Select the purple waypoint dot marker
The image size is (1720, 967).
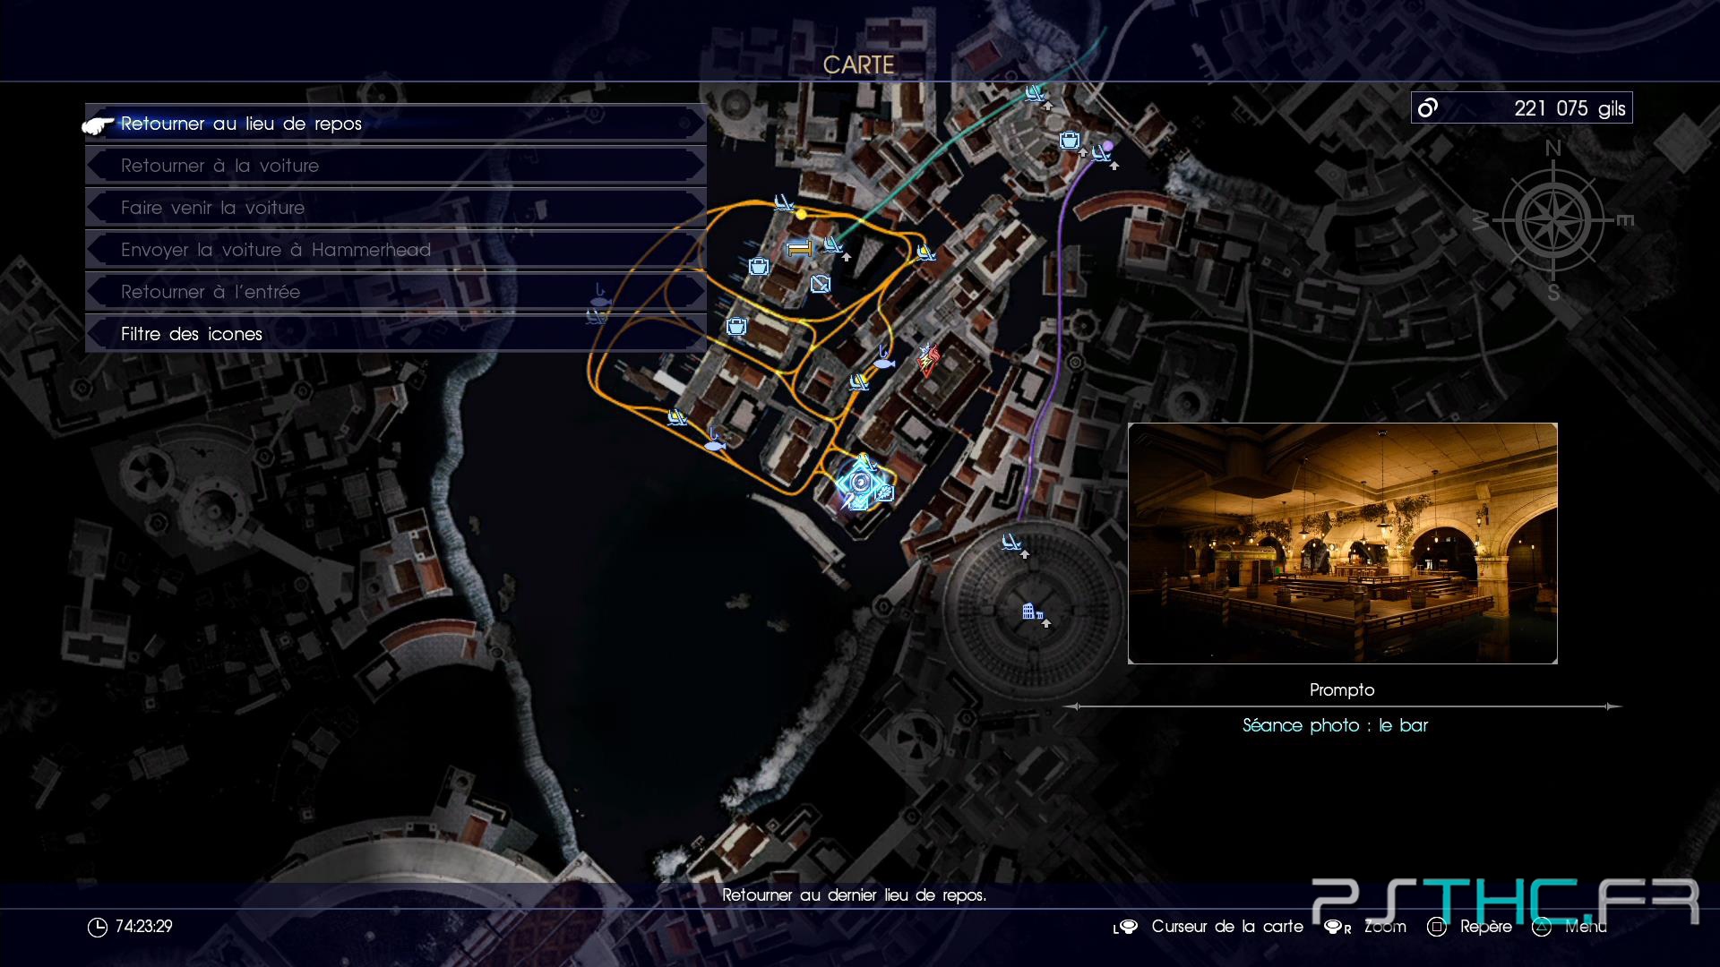pyautogui.click(x=1108, y=145)
